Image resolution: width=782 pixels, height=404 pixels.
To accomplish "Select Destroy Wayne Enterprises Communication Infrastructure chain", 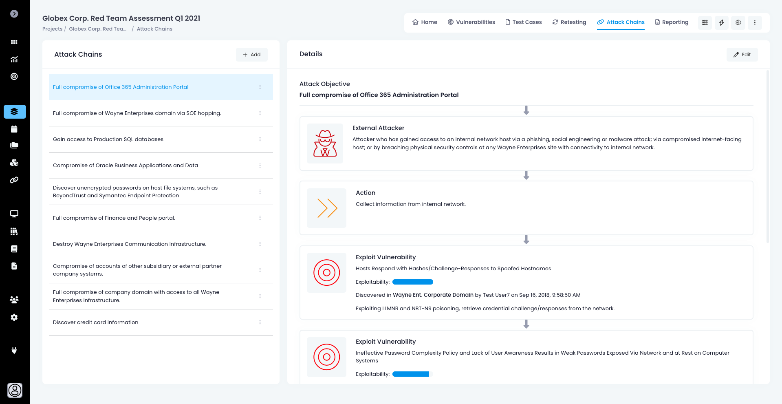I will coord(130,244).
